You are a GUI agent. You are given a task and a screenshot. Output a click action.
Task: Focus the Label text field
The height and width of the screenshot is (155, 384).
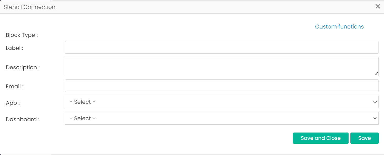[222, 47]
